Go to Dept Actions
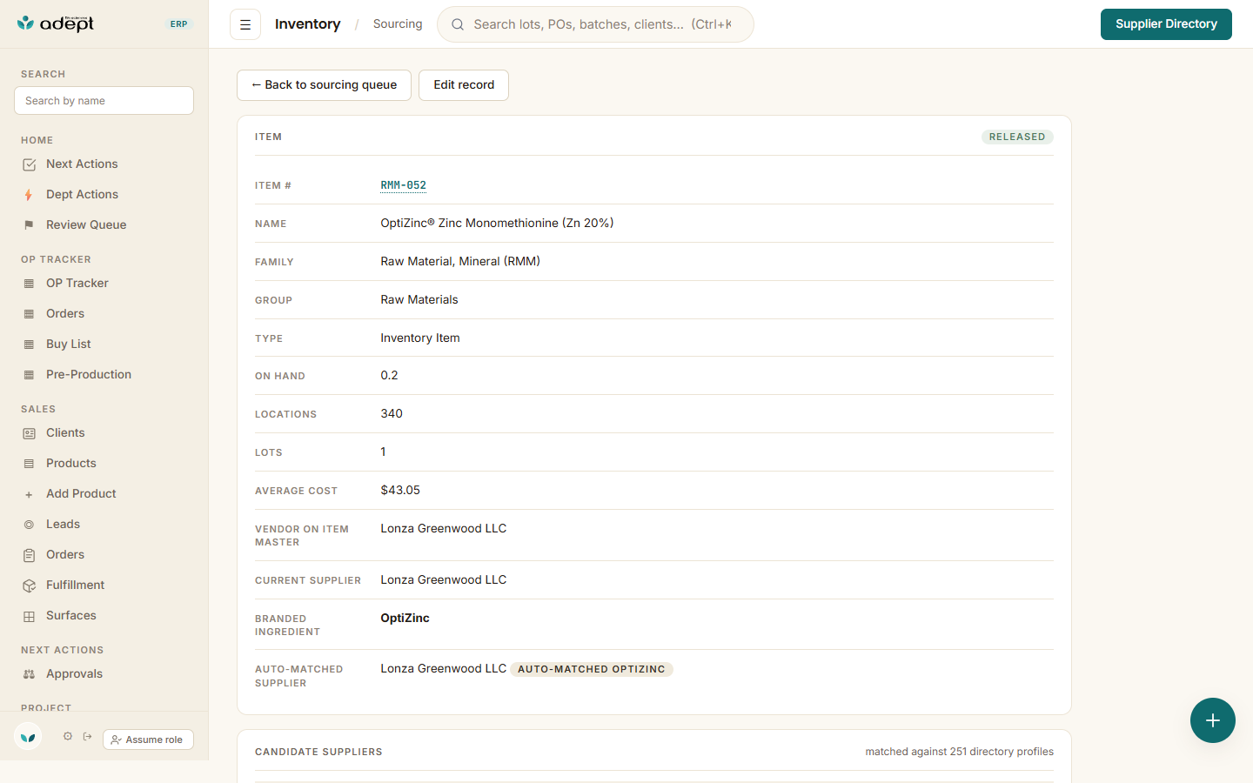The height and width of the screenshot is (783, 1253). (x=82, y=194)
